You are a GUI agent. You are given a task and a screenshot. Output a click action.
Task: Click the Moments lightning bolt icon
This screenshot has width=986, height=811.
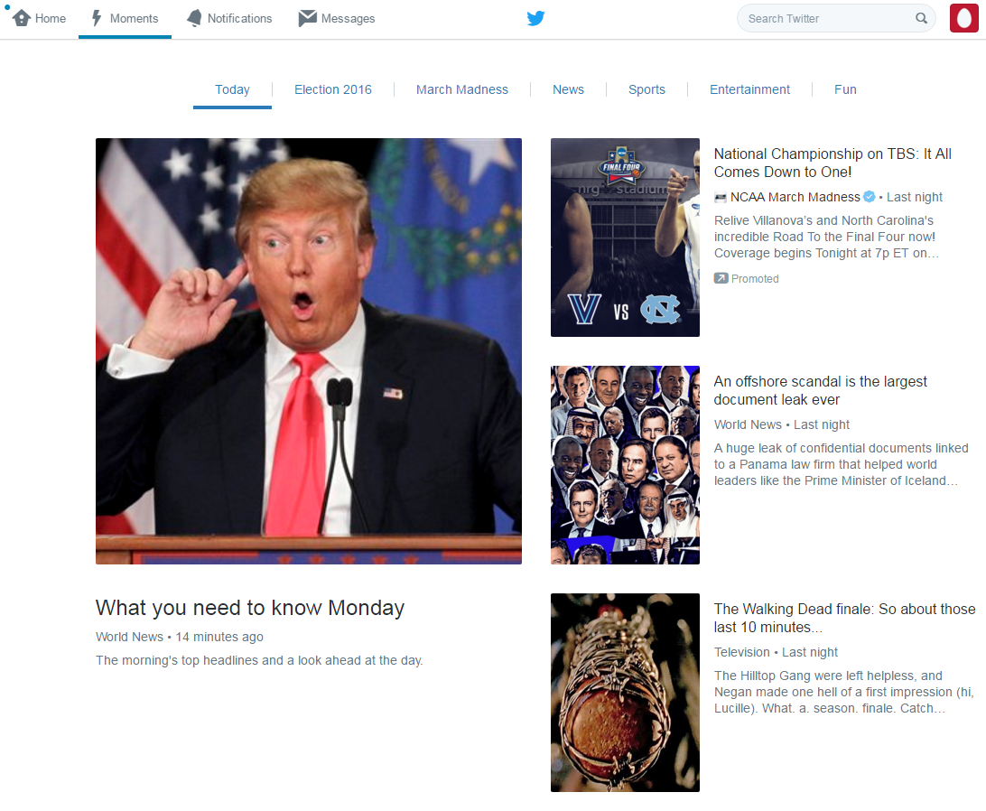(97, 18)
